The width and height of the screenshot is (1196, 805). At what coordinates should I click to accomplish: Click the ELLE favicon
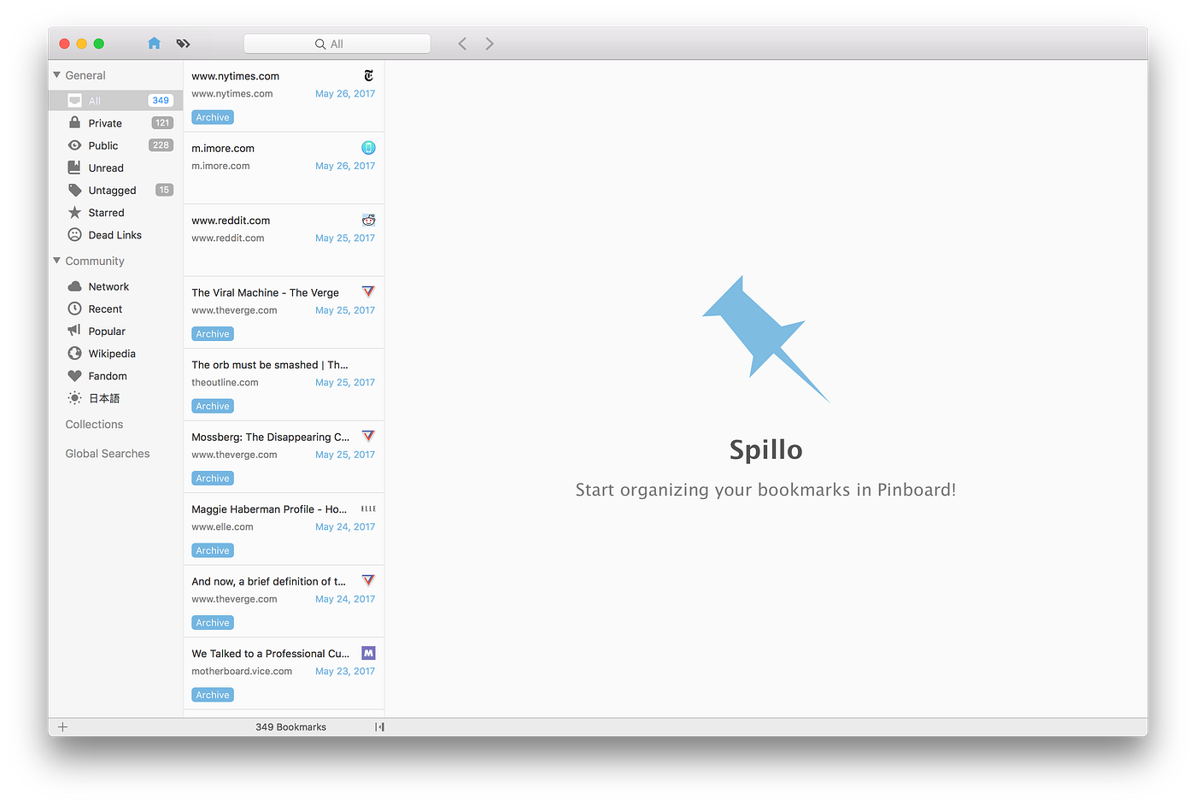click(368, 508)
